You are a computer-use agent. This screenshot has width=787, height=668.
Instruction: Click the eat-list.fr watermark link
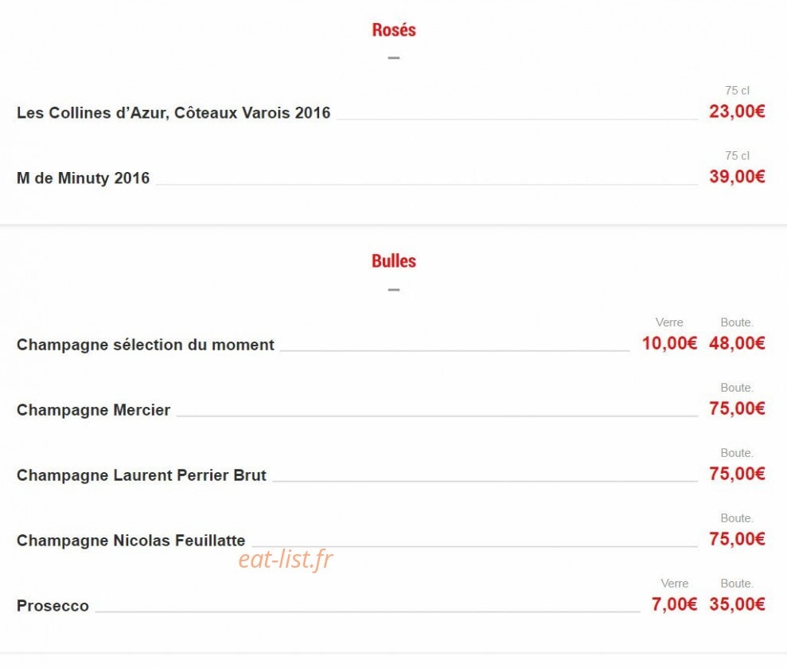(285, 559)
